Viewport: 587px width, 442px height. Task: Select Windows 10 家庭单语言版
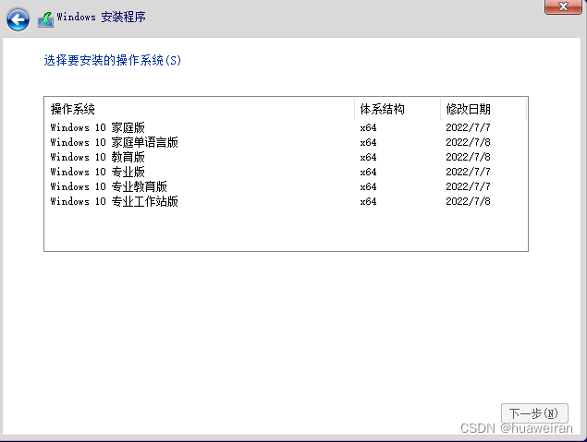(286, 142)
